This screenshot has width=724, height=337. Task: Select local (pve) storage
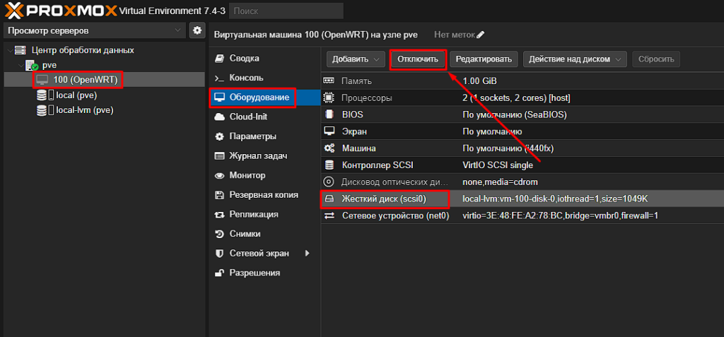coord(76,95)
